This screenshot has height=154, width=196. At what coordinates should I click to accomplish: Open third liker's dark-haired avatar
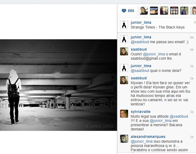[164, 11]
